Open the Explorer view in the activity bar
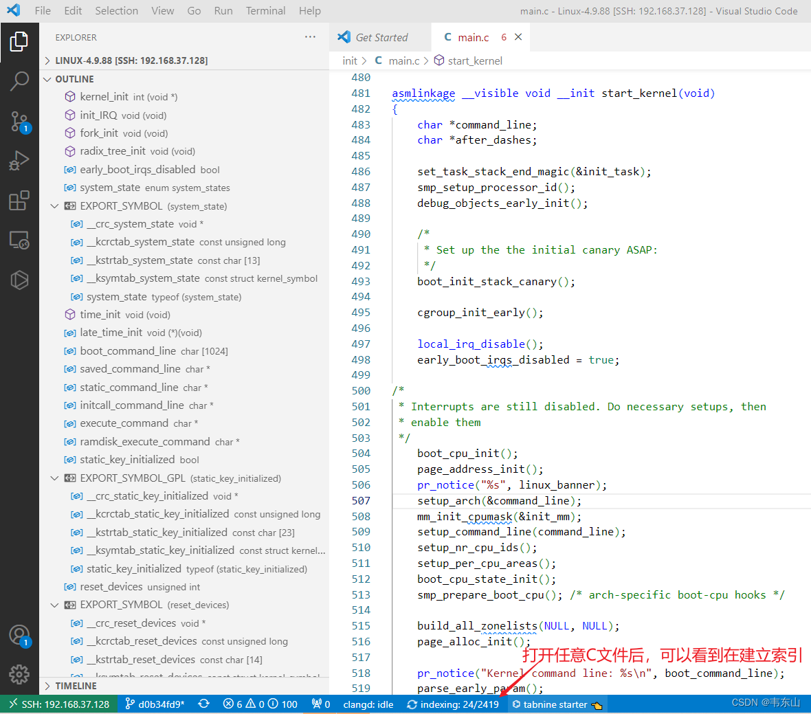This screenshot has width=811, height=714. [x=19, y=41]
